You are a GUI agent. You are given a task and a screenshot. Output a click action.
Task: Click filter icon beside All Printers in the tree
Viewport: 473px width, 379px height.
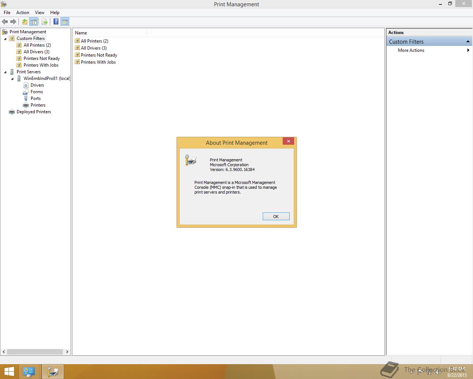point(19,45)
